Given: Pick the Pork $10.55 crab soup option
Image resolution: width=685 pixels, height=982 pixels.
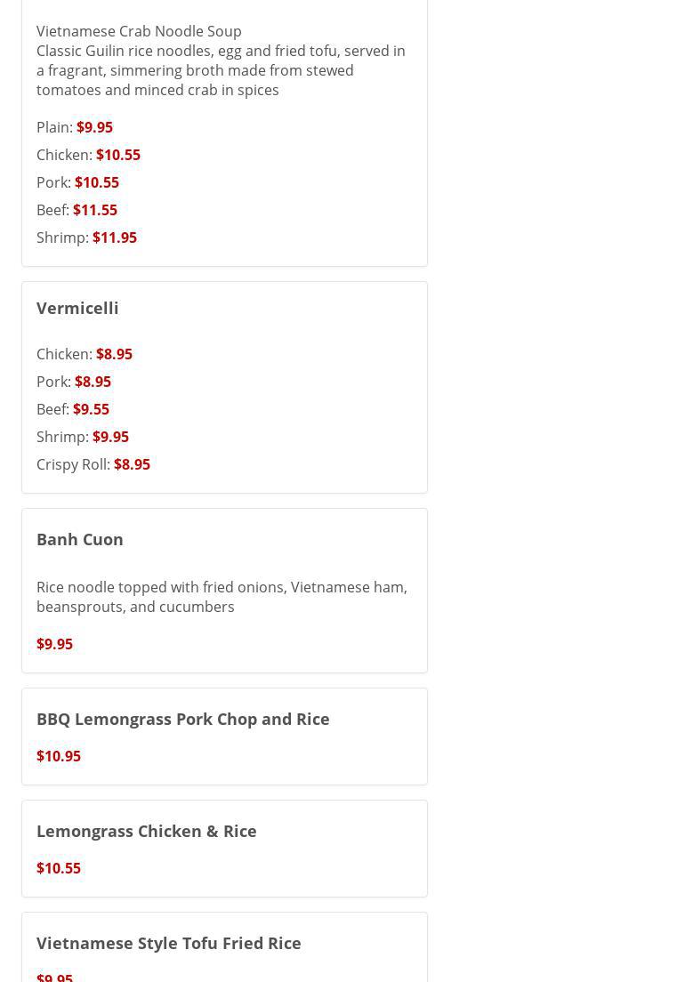Looking at the screenshot, I should pyautogui.click(x=96, y=182).
